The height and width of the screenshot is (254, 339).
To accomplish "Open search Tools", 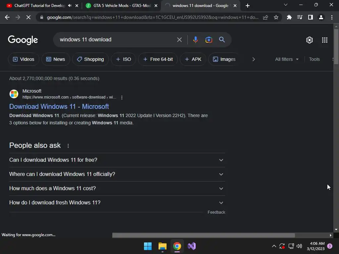I will [314, 59].
